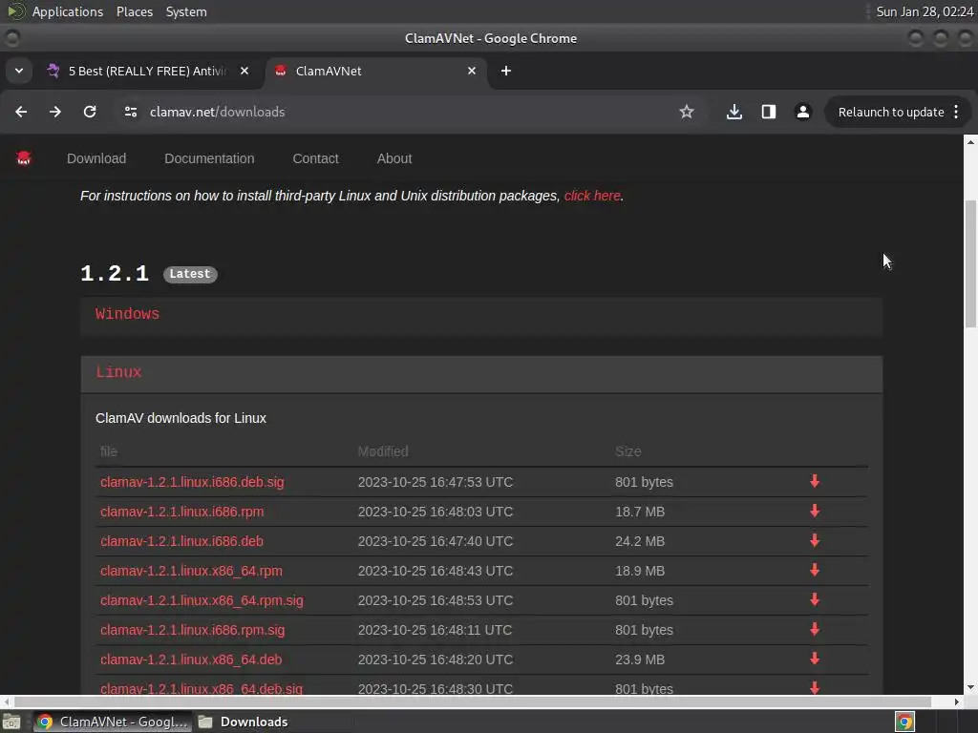
Task: Open Places menu in top panel
Action: 135,11
